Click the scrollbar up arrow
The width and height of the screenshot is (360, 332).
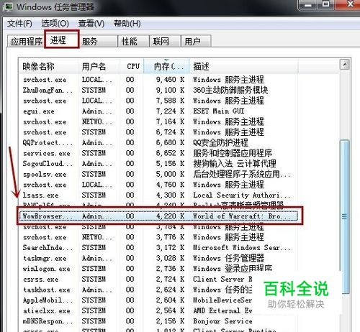coord(345,64)
